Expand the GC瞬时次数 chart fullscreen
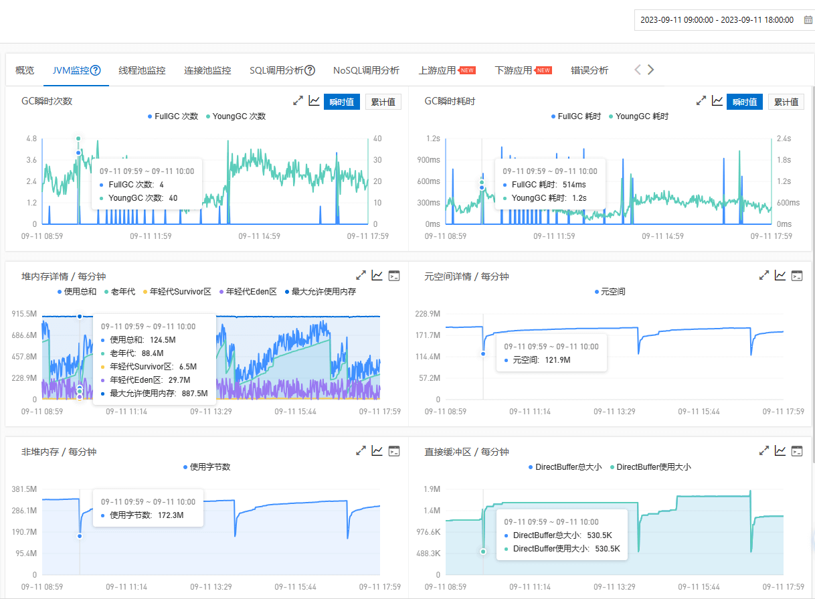 click(298, 101)
